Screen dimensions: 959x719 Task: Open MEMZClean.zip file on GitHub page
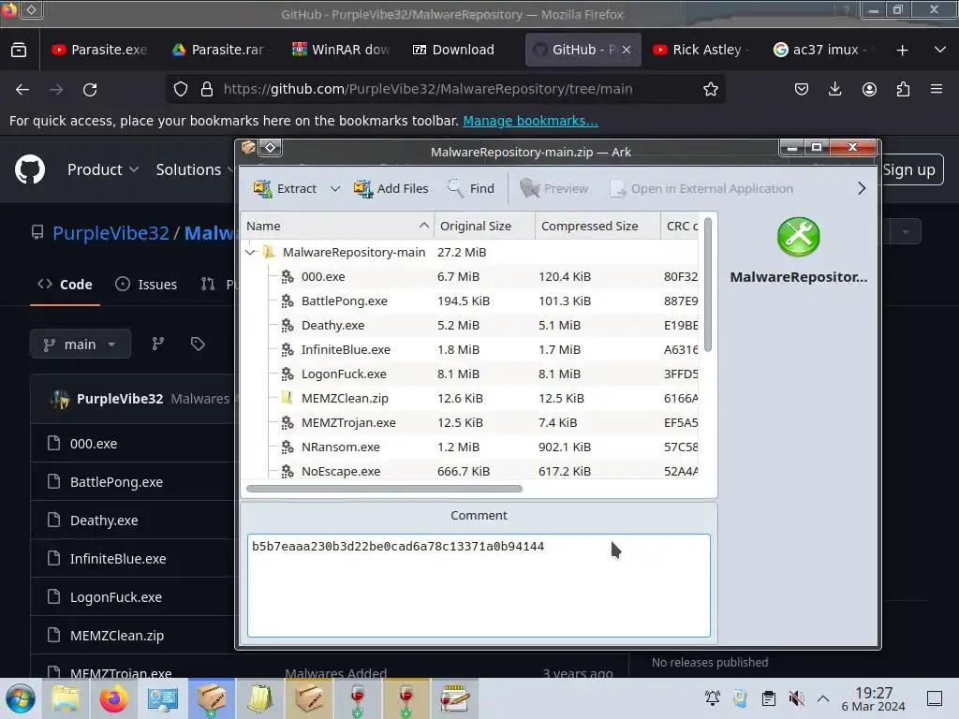coord(117,636)
